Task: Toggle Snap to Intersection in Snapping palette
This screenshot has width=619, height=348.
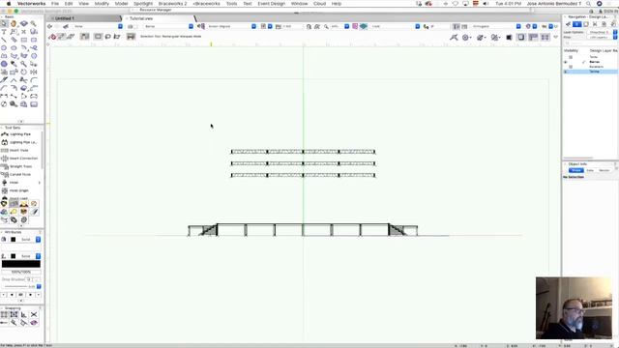Action: 34,314
